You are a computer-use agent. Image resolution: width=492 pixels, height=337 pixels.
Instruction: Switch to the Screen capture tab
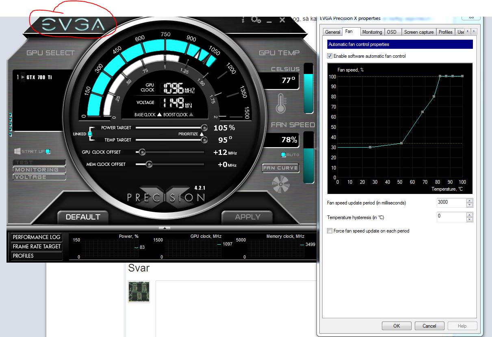click(419, 32)
